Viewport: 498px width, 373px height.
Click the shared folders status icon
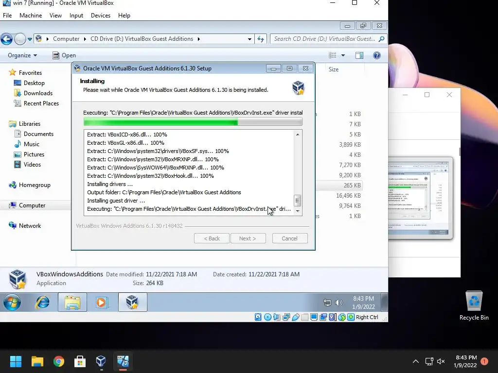click(304, 317)
